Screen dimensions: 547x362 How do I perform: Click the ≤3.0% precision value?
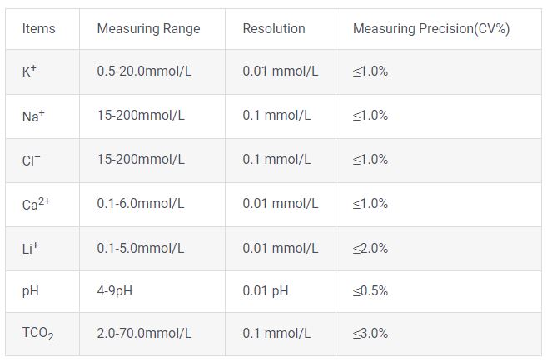[370, 334]
